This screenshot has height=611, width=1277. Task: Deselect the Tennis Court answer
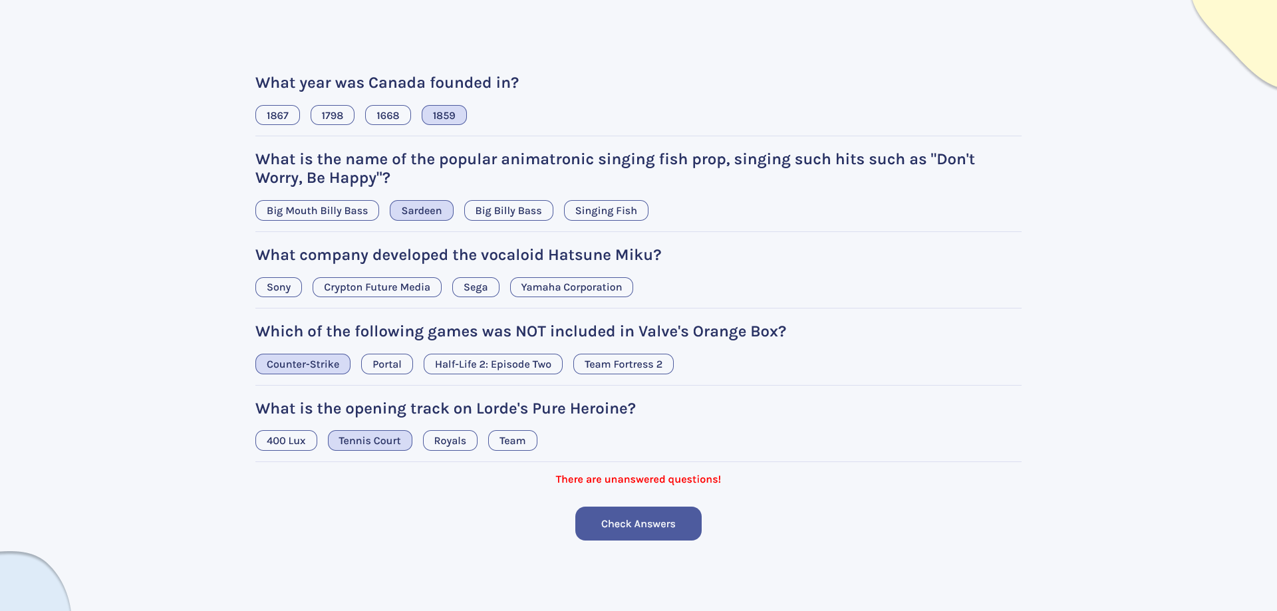point(369,440)
